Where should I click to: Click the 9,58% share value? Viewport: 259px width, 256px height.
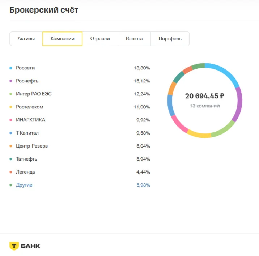143,133
